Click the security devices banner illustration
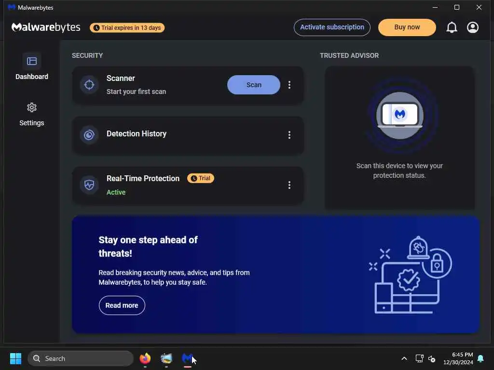The width and height of the screenshot is (494, 370). [x=411, y=275]
